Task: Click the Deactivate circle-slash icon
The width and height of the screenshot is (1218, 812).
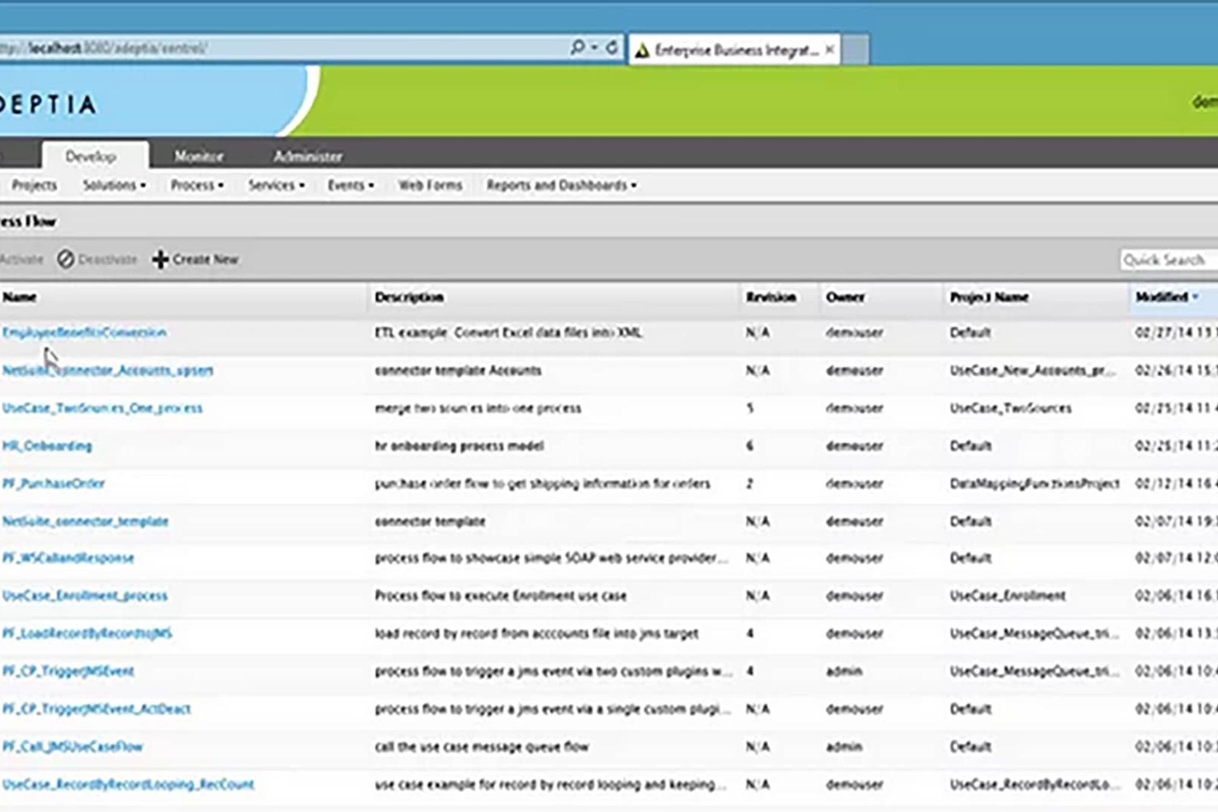Action: tap(66, 260)
